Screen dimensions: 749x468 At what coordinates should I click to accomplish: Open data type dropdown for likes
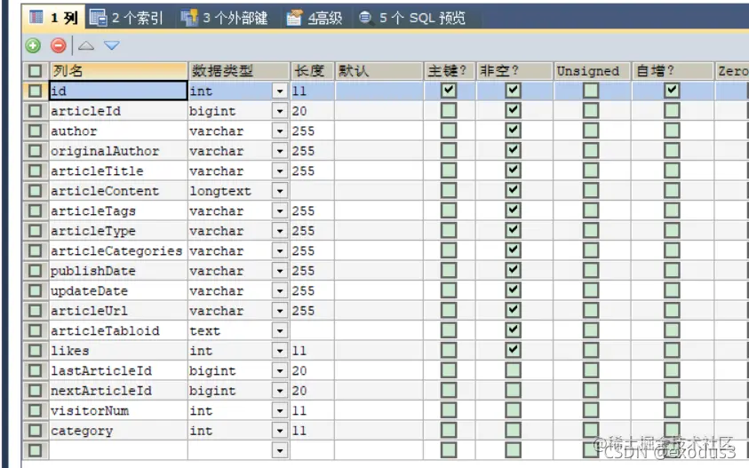[x=280, y=351]
